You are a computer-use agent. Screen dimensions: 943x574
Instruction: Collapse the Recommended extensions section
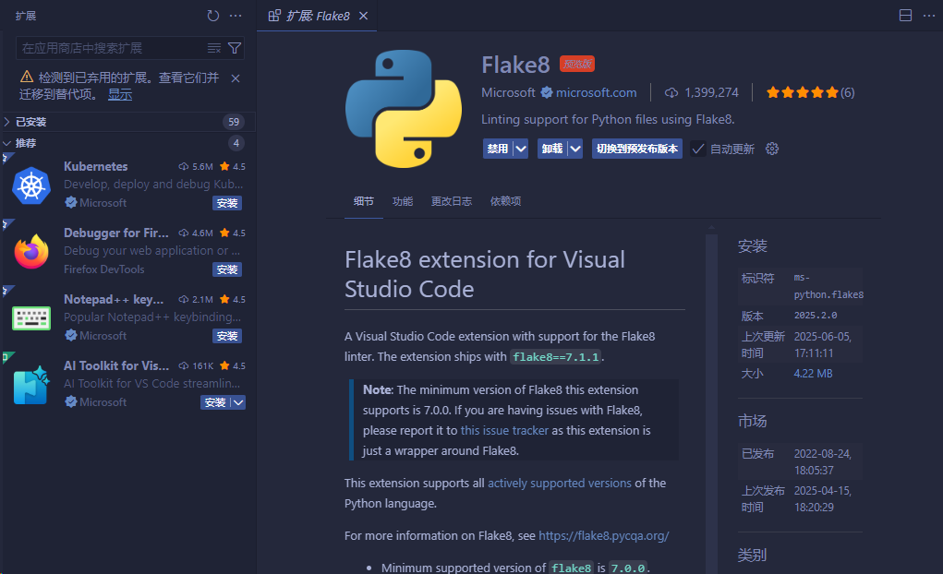[7, 143]
